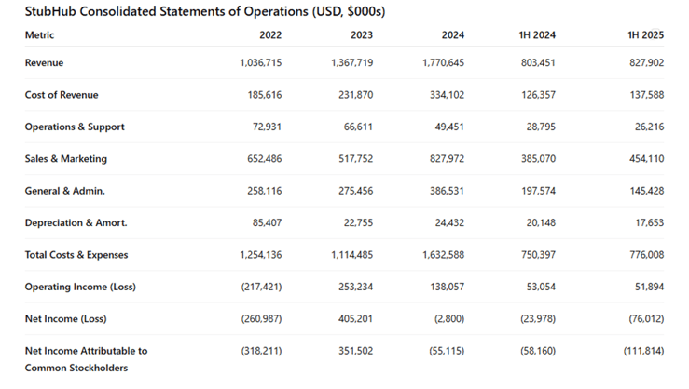
Task: Select the '2024' column header
Action: (x=453, y=35)
